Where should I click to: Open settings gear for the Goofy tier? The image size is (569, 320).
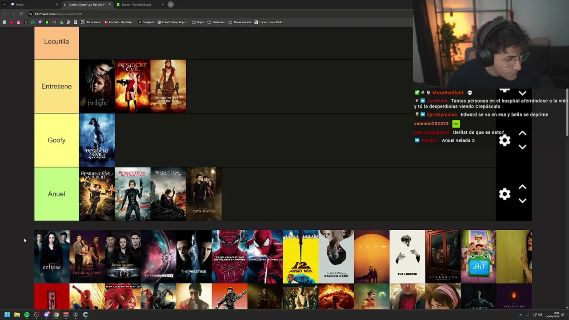[x=505, y=140]
